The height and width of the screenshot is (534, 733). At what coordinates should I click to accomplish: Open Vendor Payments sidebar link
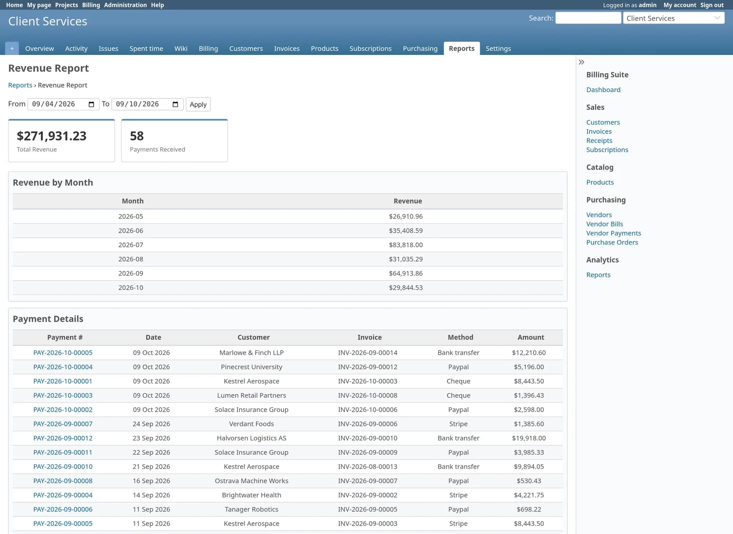point(613,233)
